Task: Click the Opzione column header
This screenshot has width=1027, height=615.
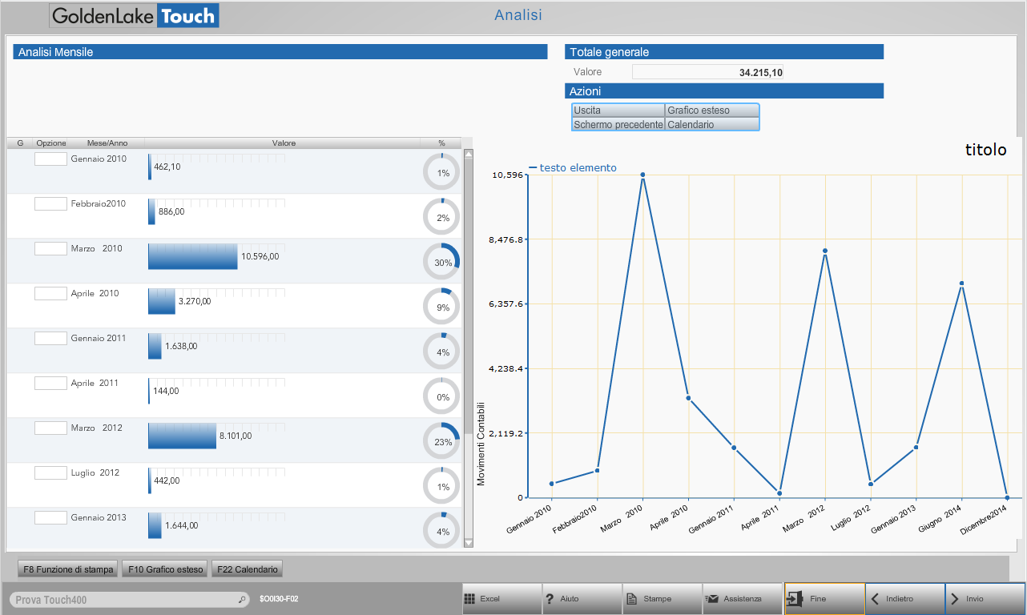Action: (x=51, y=143)
